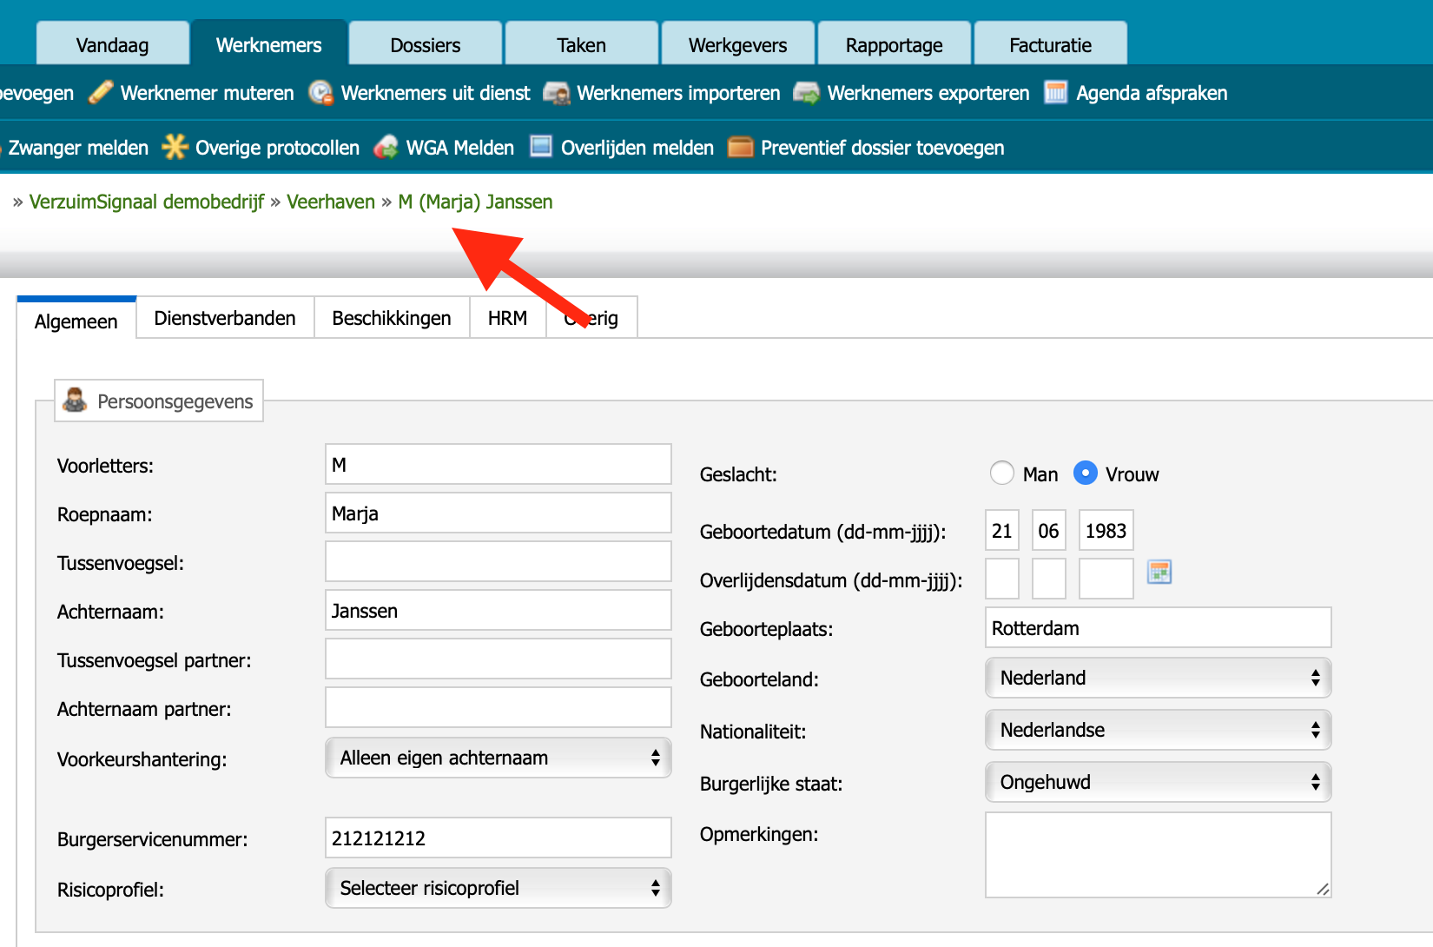Click the Werknemers uit dienst icon

tap(320, 92)
